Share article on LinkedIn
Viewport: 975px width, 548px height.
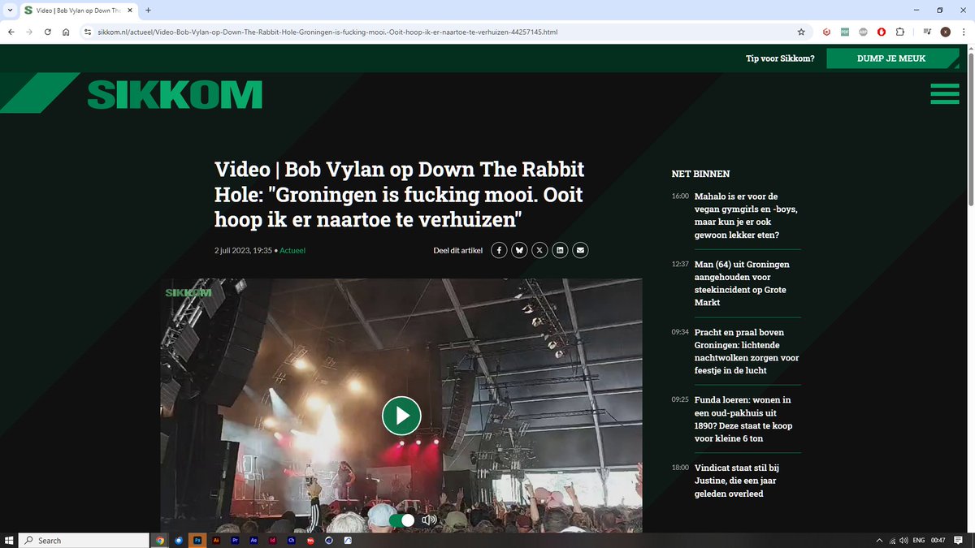[x=560, y=250]
